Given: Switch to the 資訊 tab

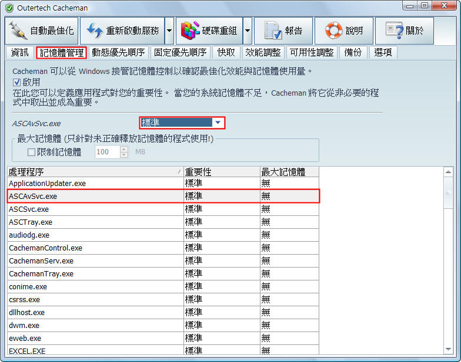Looking at the screenshot, I should (x=19, y=52).
